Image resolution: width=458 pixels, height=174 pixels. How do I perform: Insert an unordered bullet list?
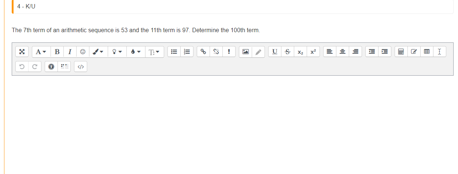pos(174,52)
